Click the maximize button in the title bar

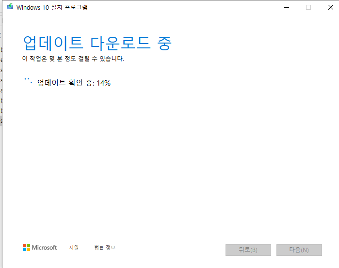click(x=308, y=7)
